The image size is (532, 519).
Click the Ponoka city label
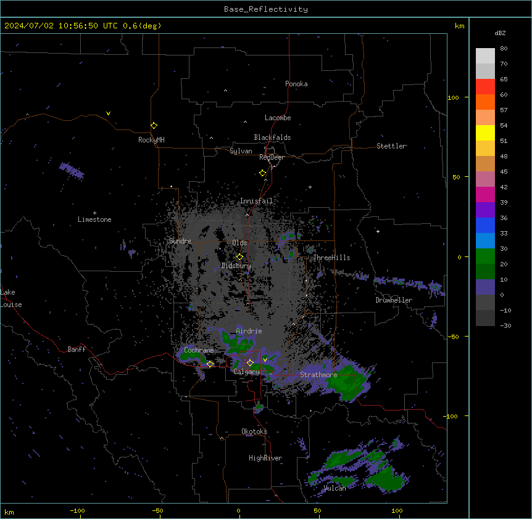click(296, 84)
